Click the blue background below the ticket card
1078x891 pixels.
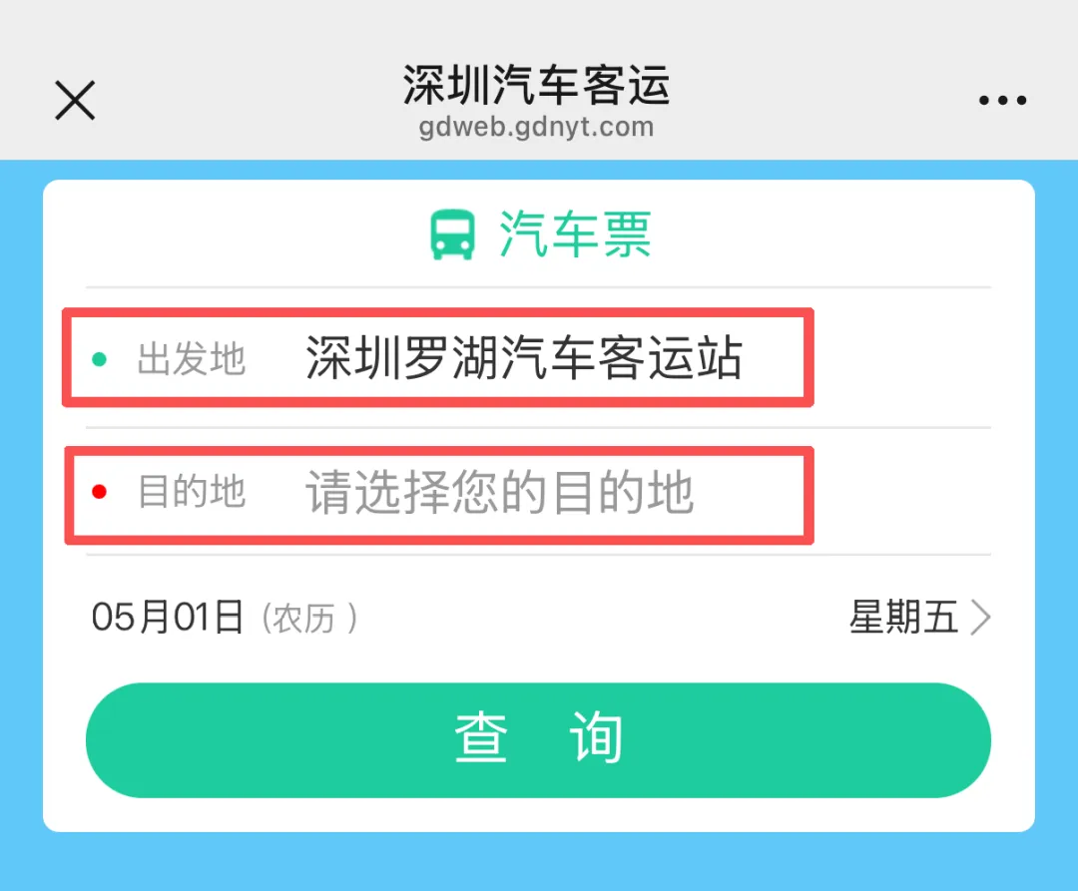(538, 862)
